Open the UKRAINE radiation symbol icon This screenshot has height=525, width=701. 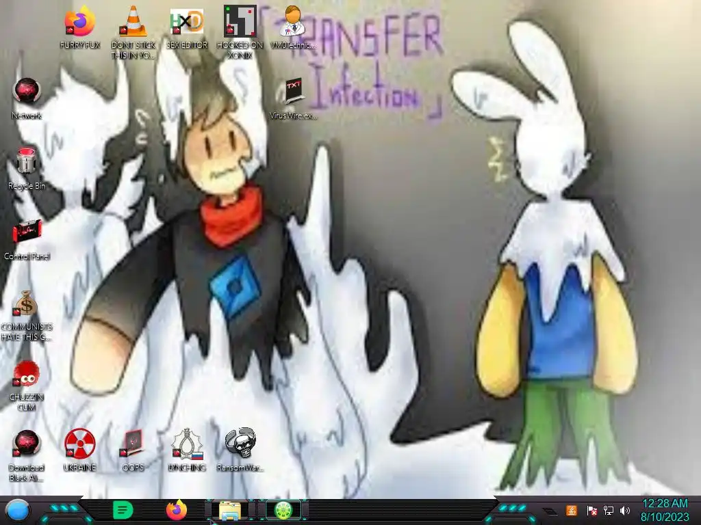point(80,450)
